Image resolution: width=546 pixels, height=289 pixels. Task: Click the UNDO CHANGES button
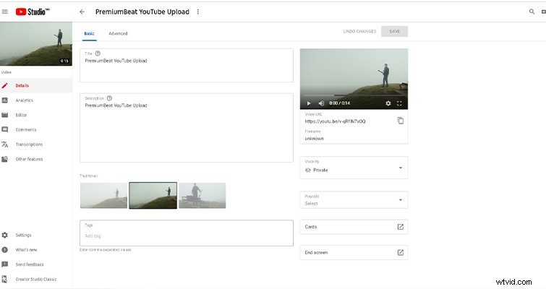359,31
